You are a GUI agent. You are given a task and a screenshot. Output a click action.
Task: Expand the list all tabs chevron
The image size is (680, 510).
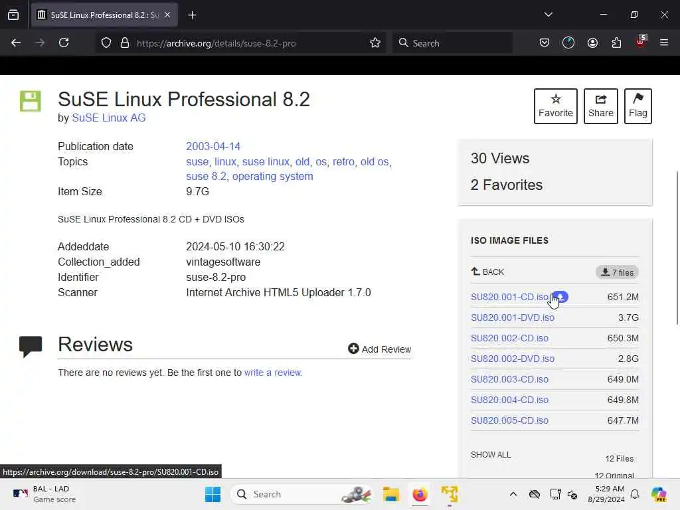pyautogui.click(x=548, y=15)
